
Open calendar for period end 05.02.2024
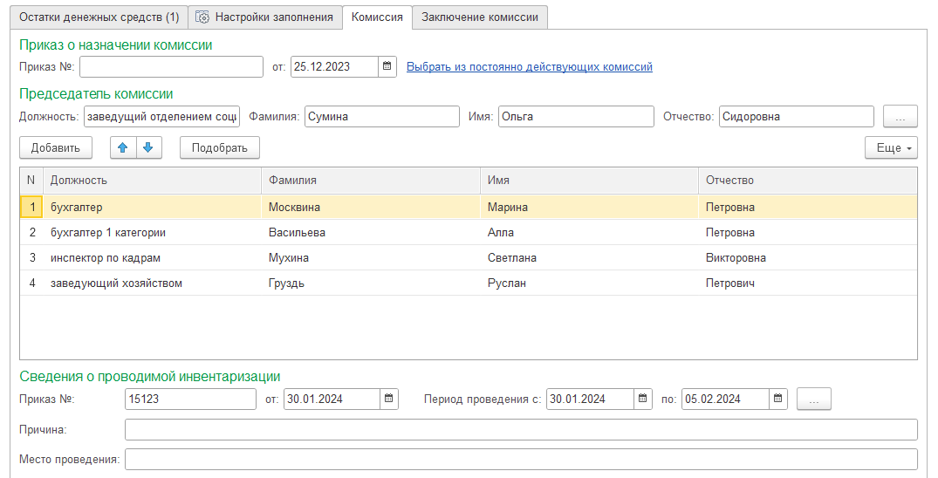tap(777, 399)
